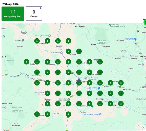Open the B & L Floorsanding pin
Screen dimensions: 146x131
coord(27,75)
